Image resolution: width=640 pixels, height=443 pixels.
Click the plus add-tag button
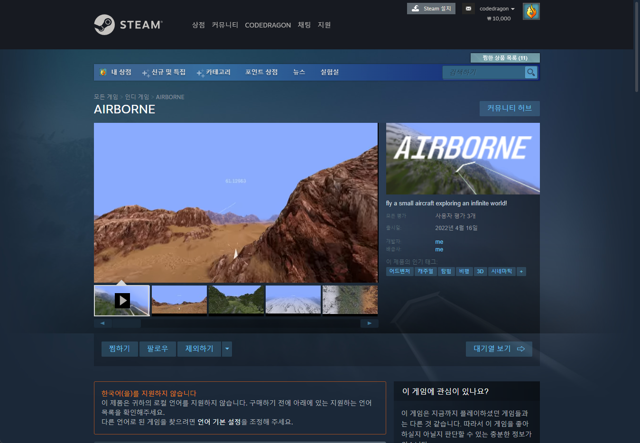click(x=521, y=271)
